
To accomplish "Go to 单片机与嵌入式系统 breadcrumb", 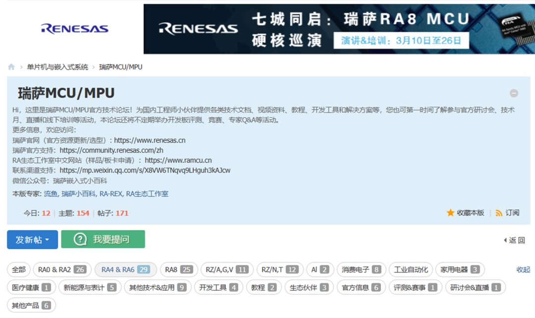I will click(57, 67).
